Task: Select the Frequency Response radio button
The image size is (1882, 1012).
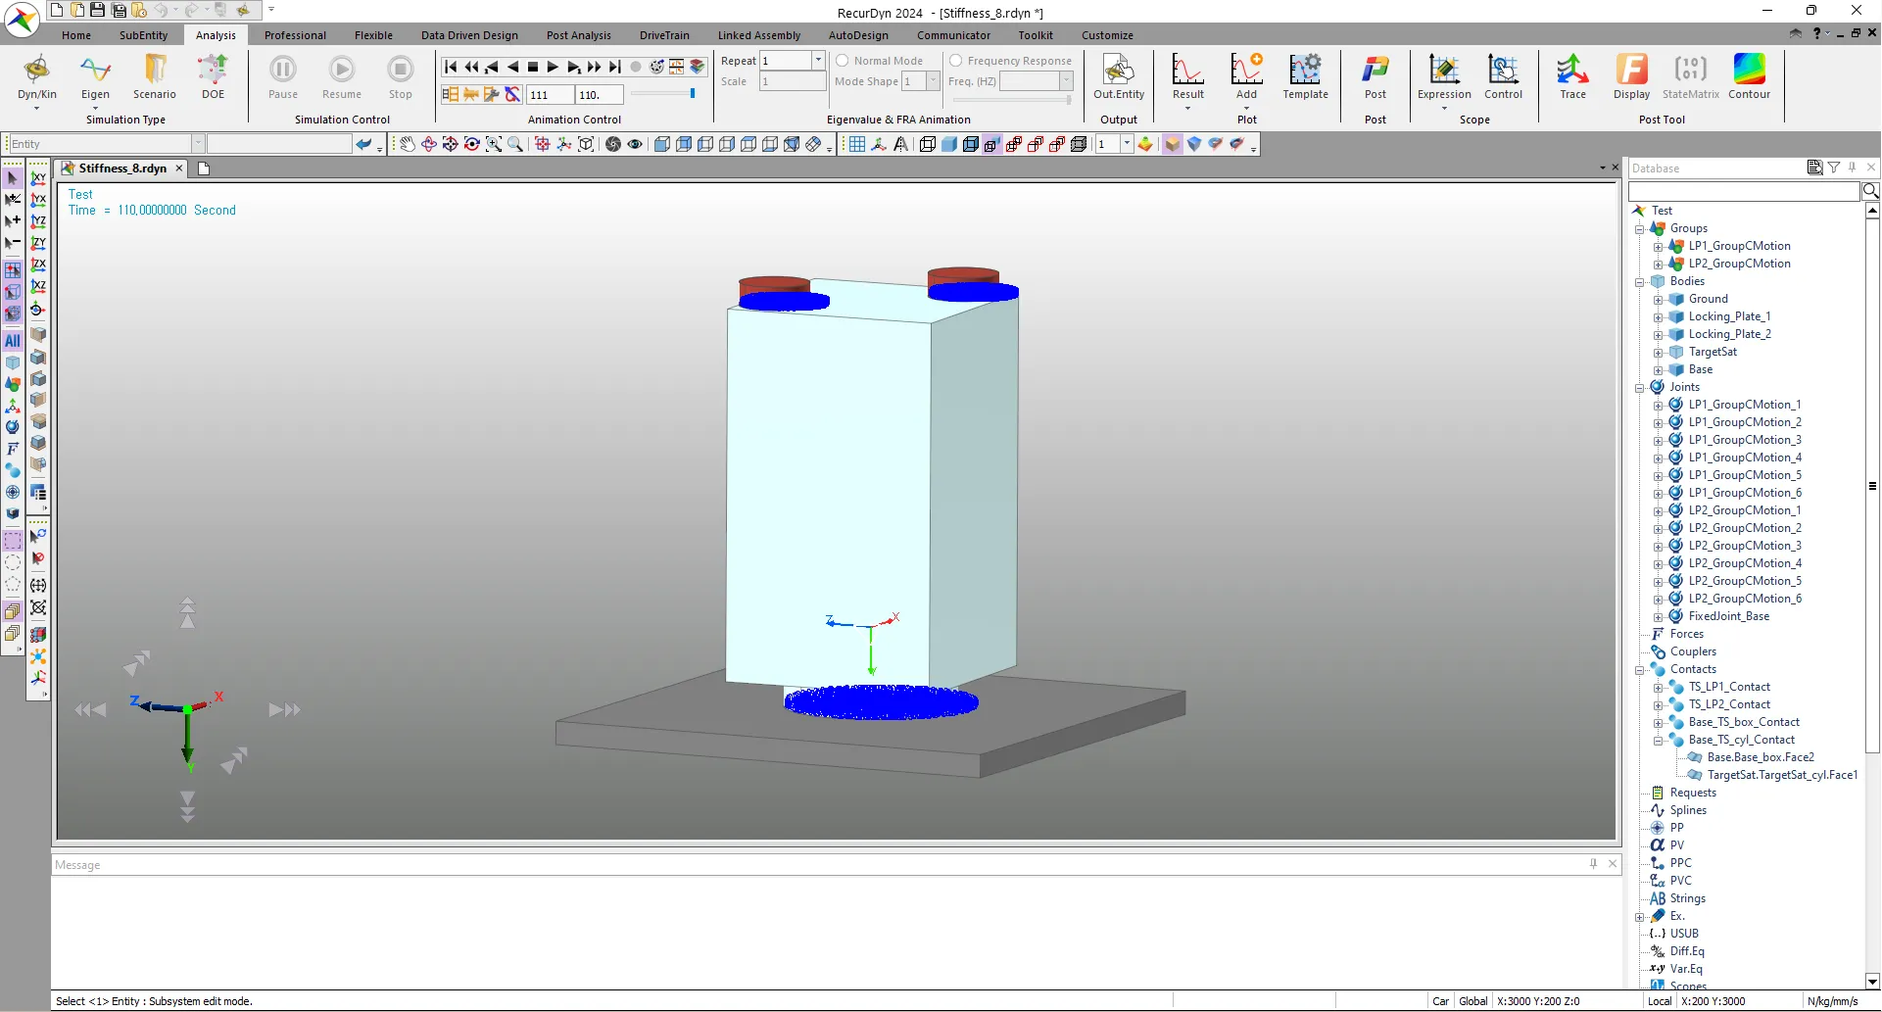Action: pos(956,61)
